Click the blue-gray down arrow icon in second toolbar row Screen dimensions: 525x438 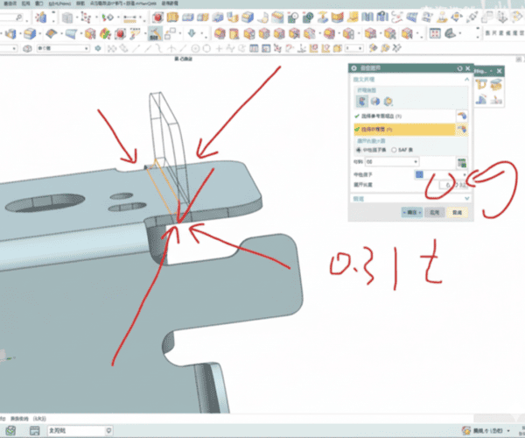[x=192, y=33]
